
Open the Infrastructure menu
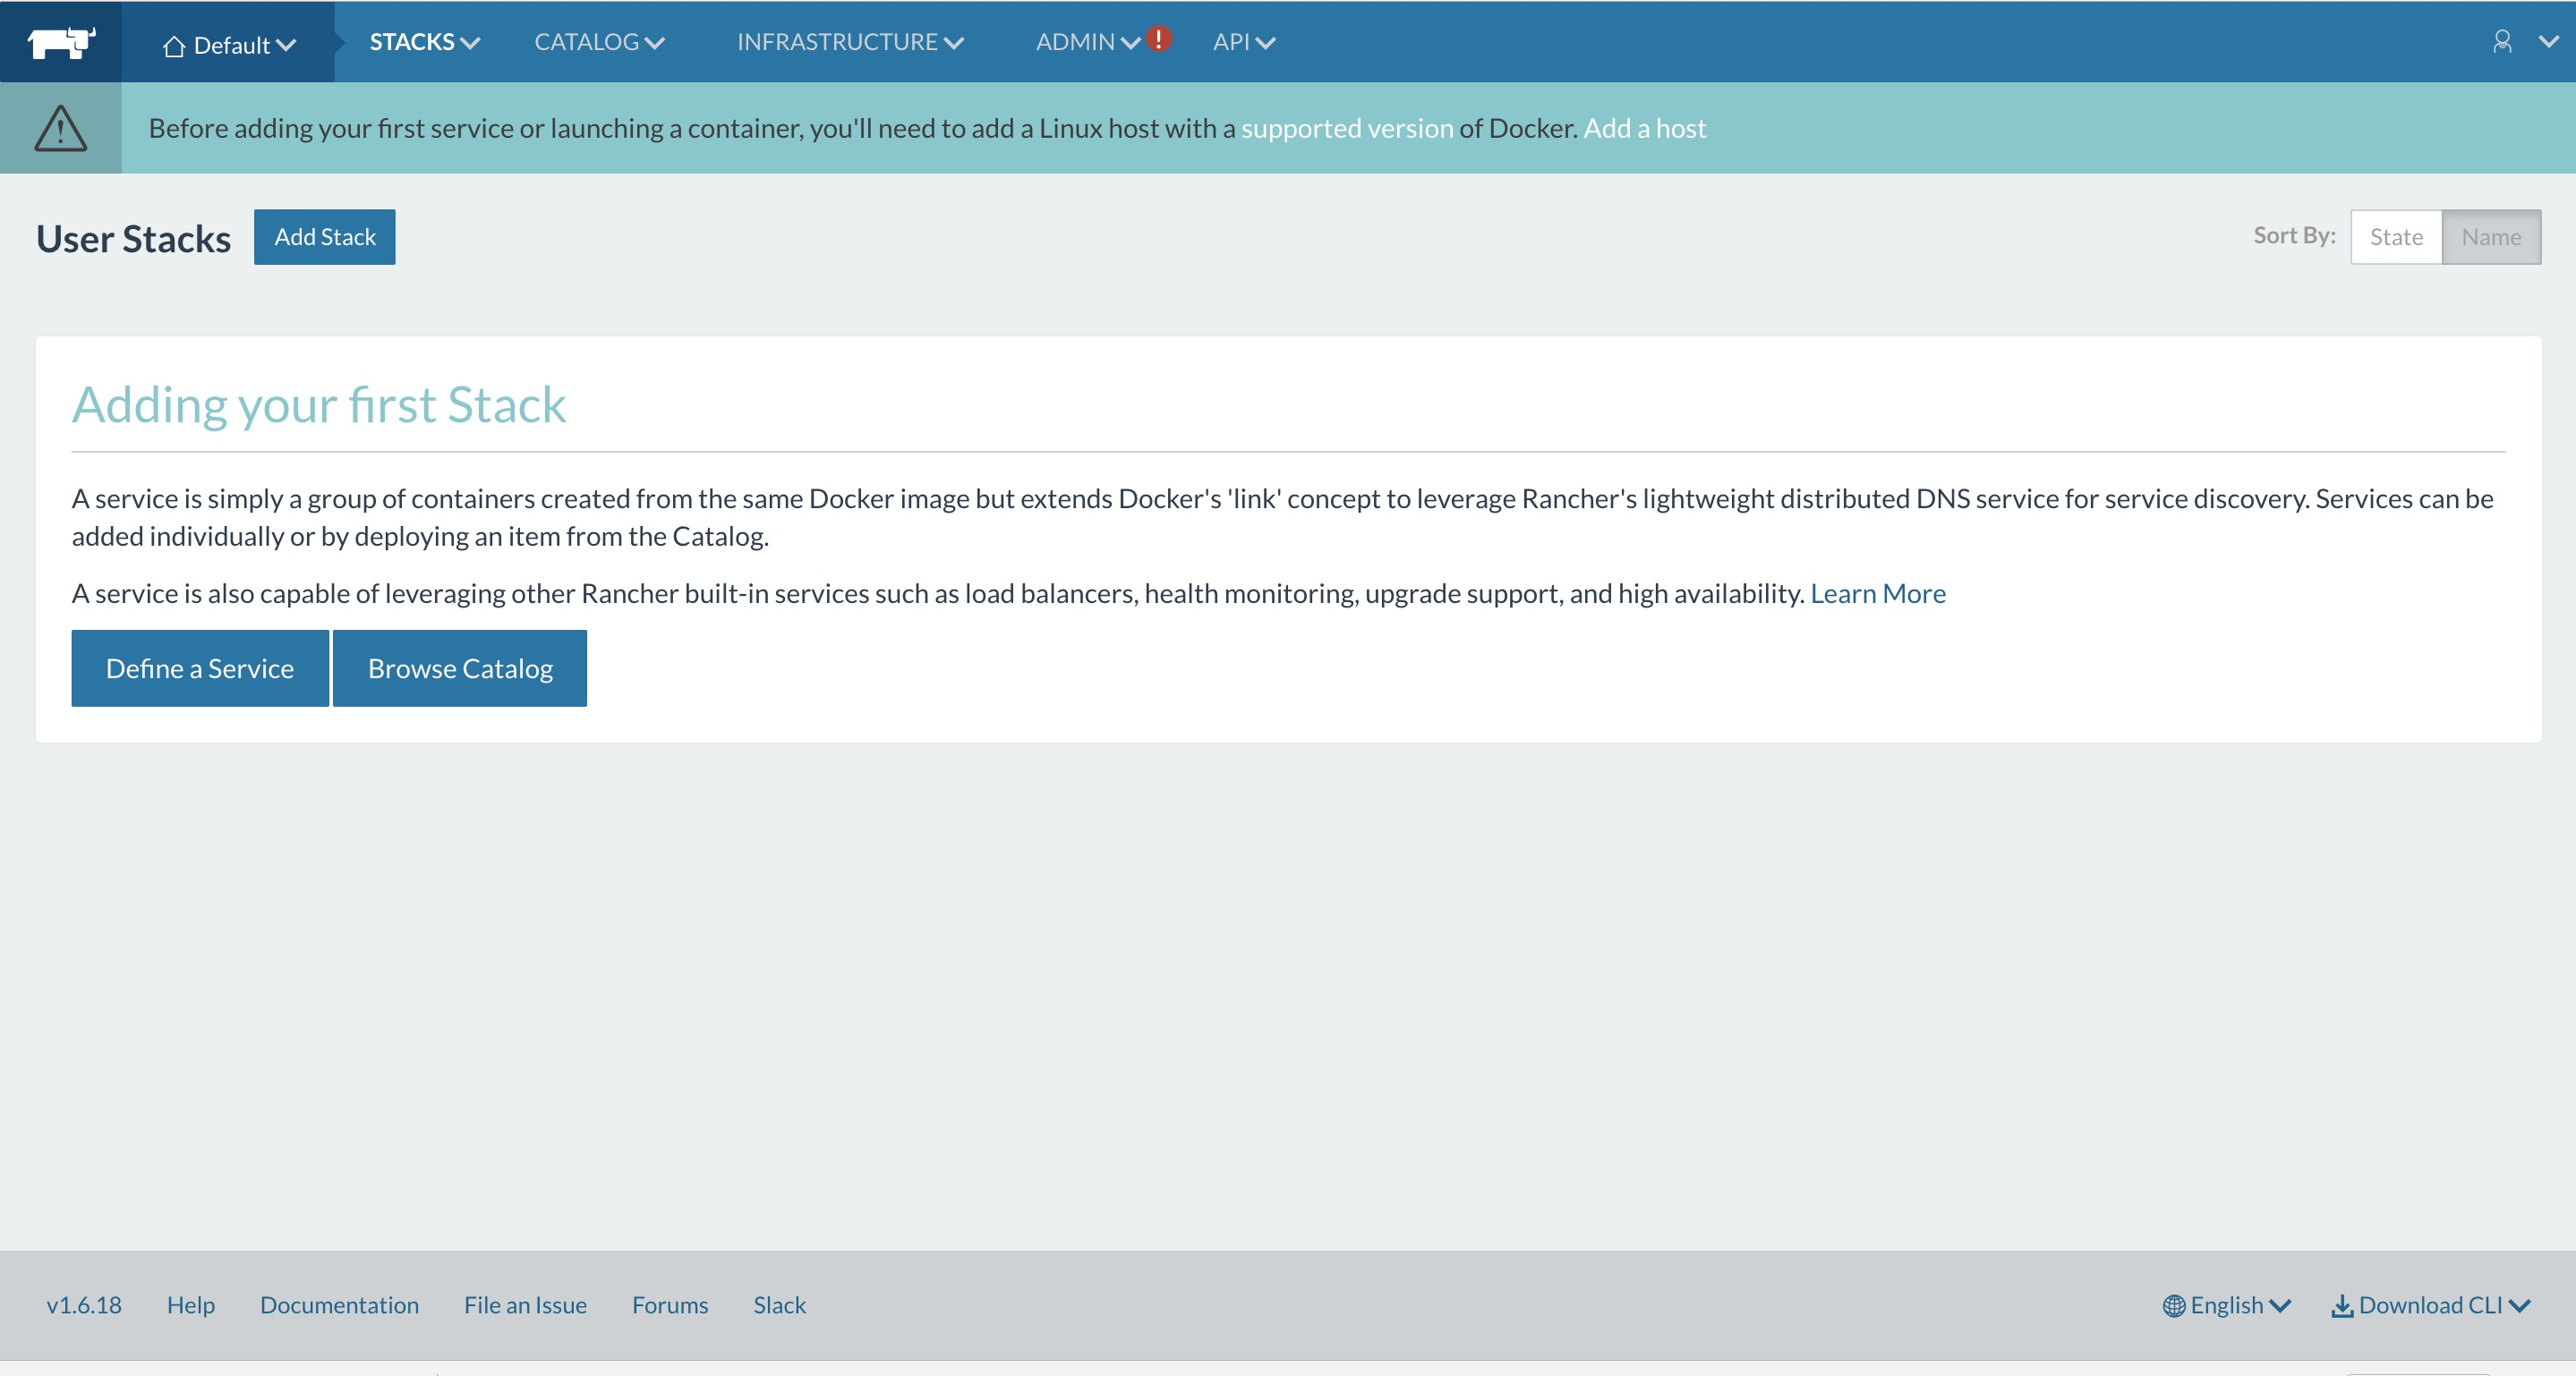click(x=849, y=42)
